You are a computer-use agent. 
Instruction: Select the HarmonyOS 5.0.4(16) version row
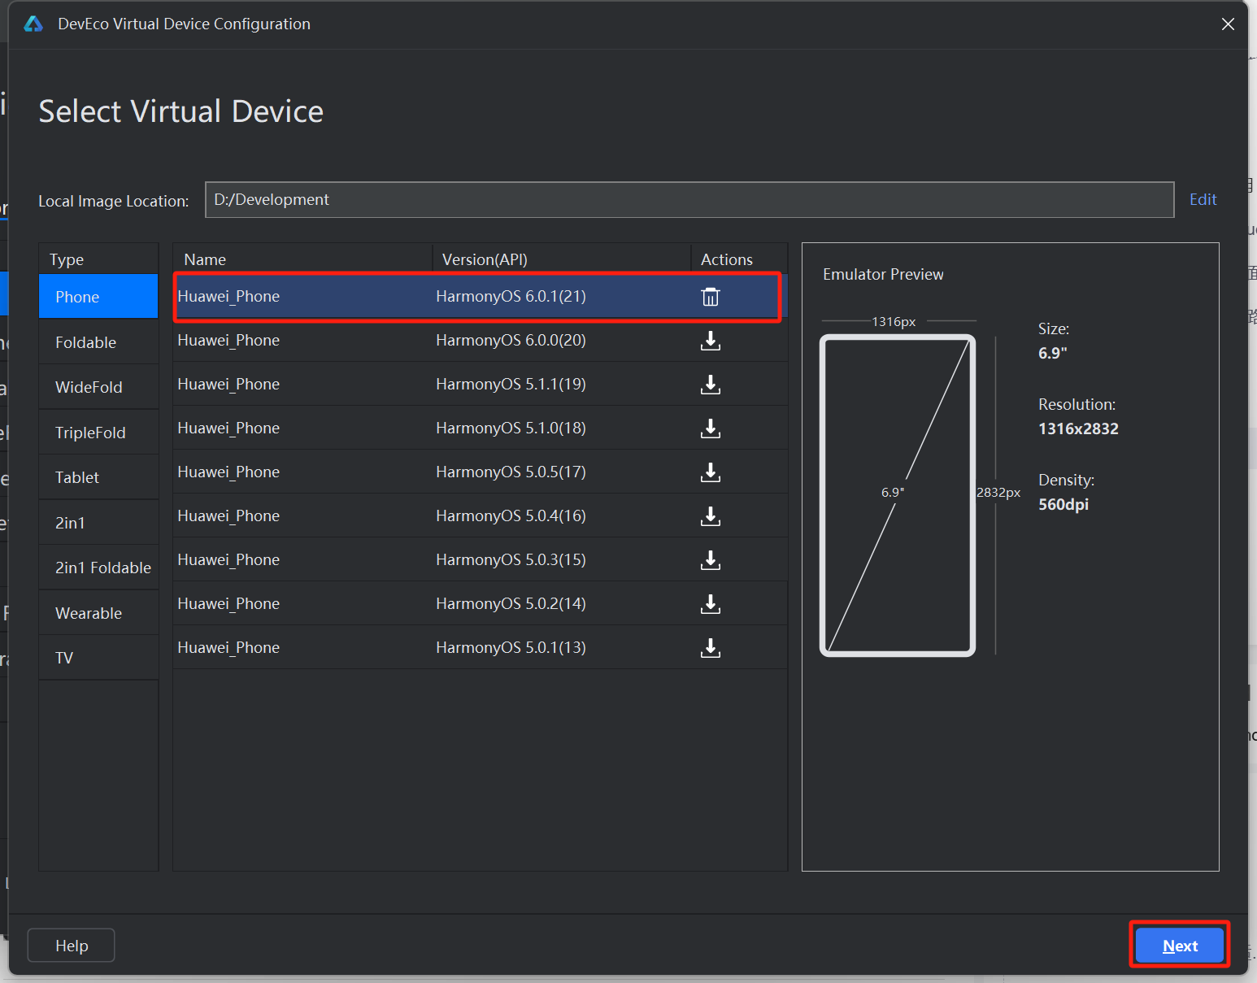[x=480, y=516]
